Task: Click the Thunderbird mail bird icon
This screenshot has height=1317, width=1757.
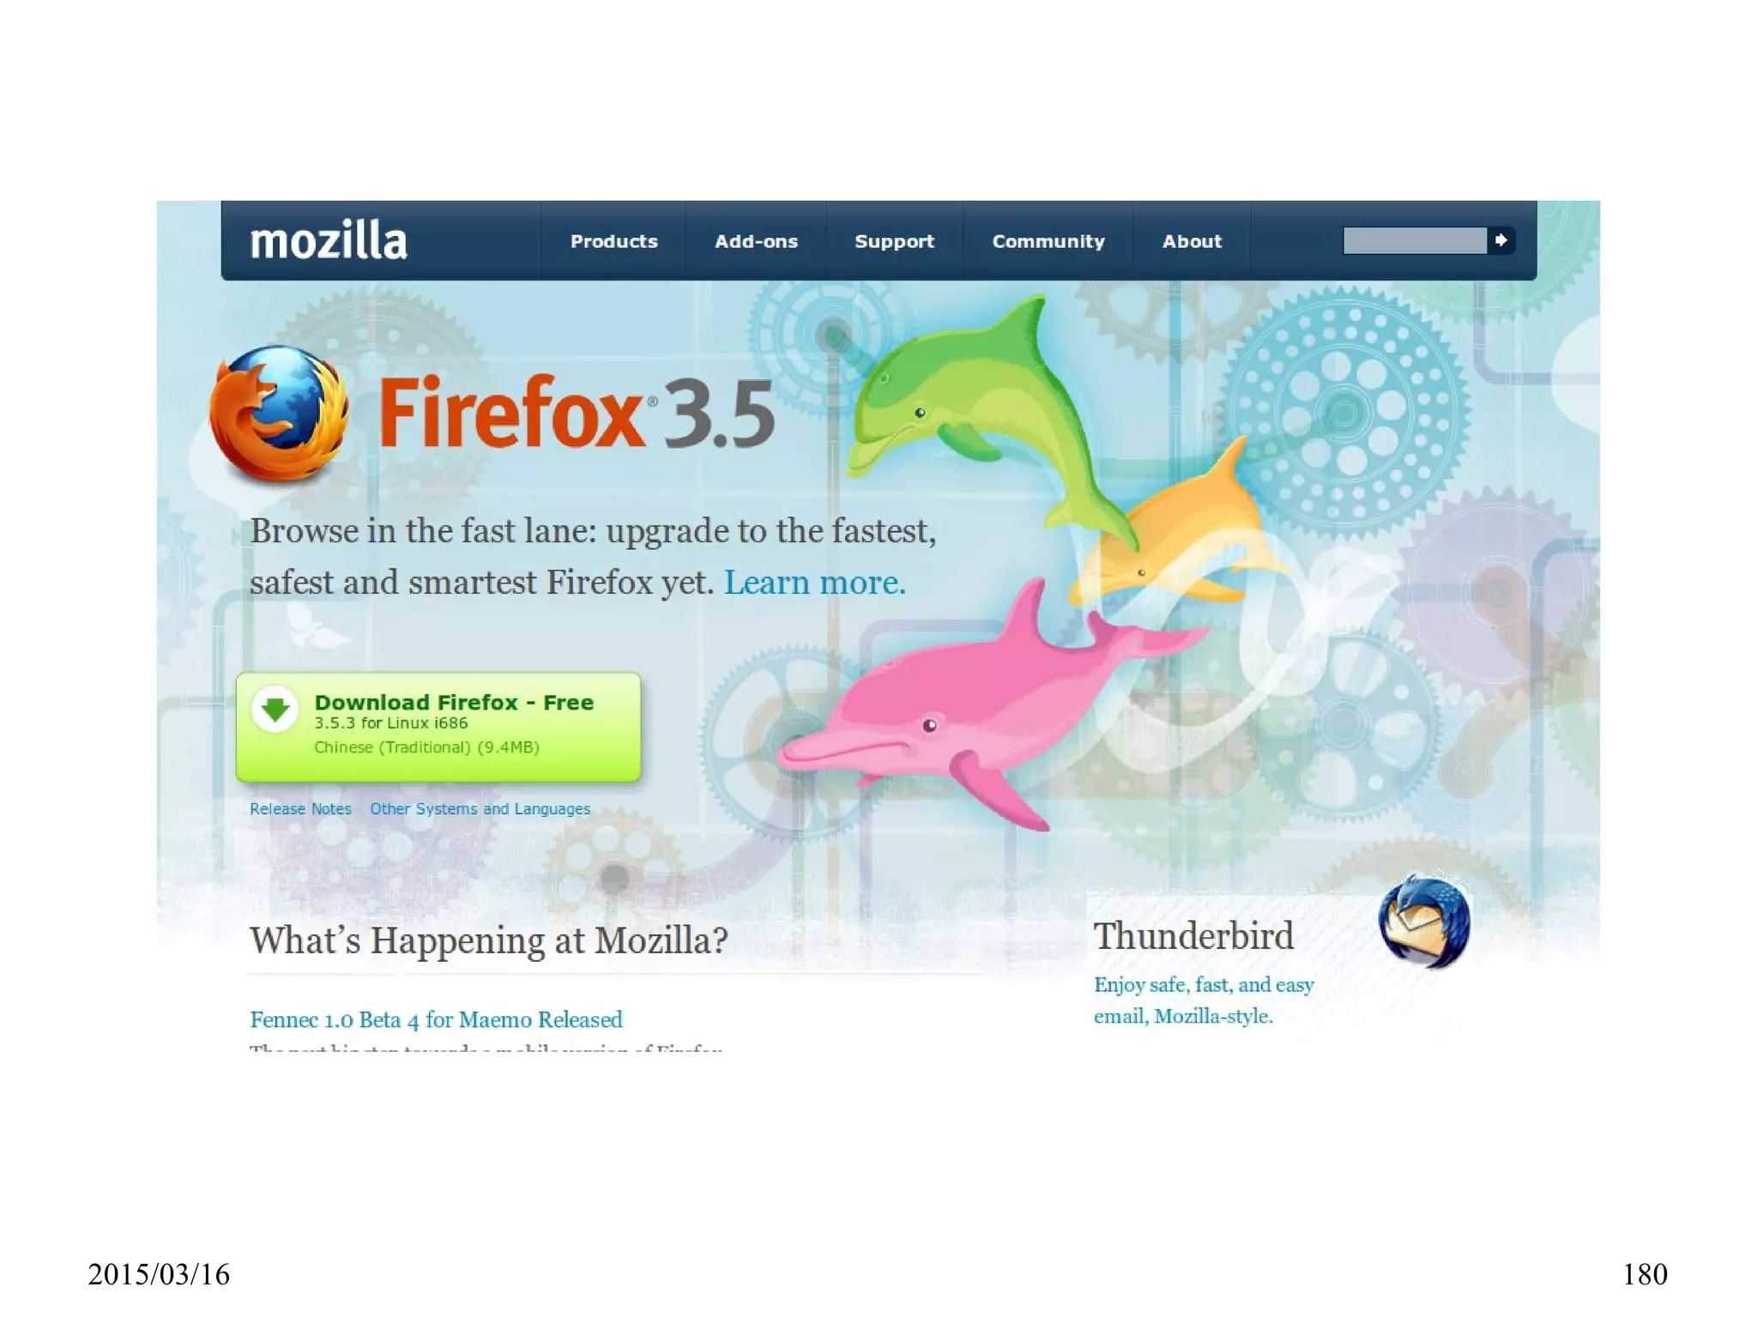Action: pyautogui.click(x=1424, y=921)
